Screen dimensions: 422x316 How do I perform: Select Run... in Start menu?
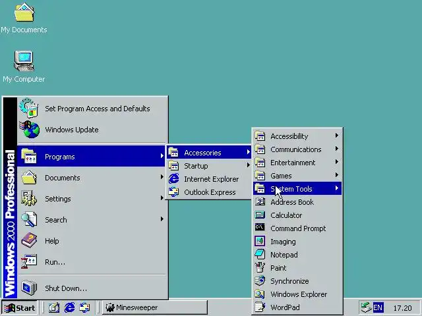pos(92,262)
